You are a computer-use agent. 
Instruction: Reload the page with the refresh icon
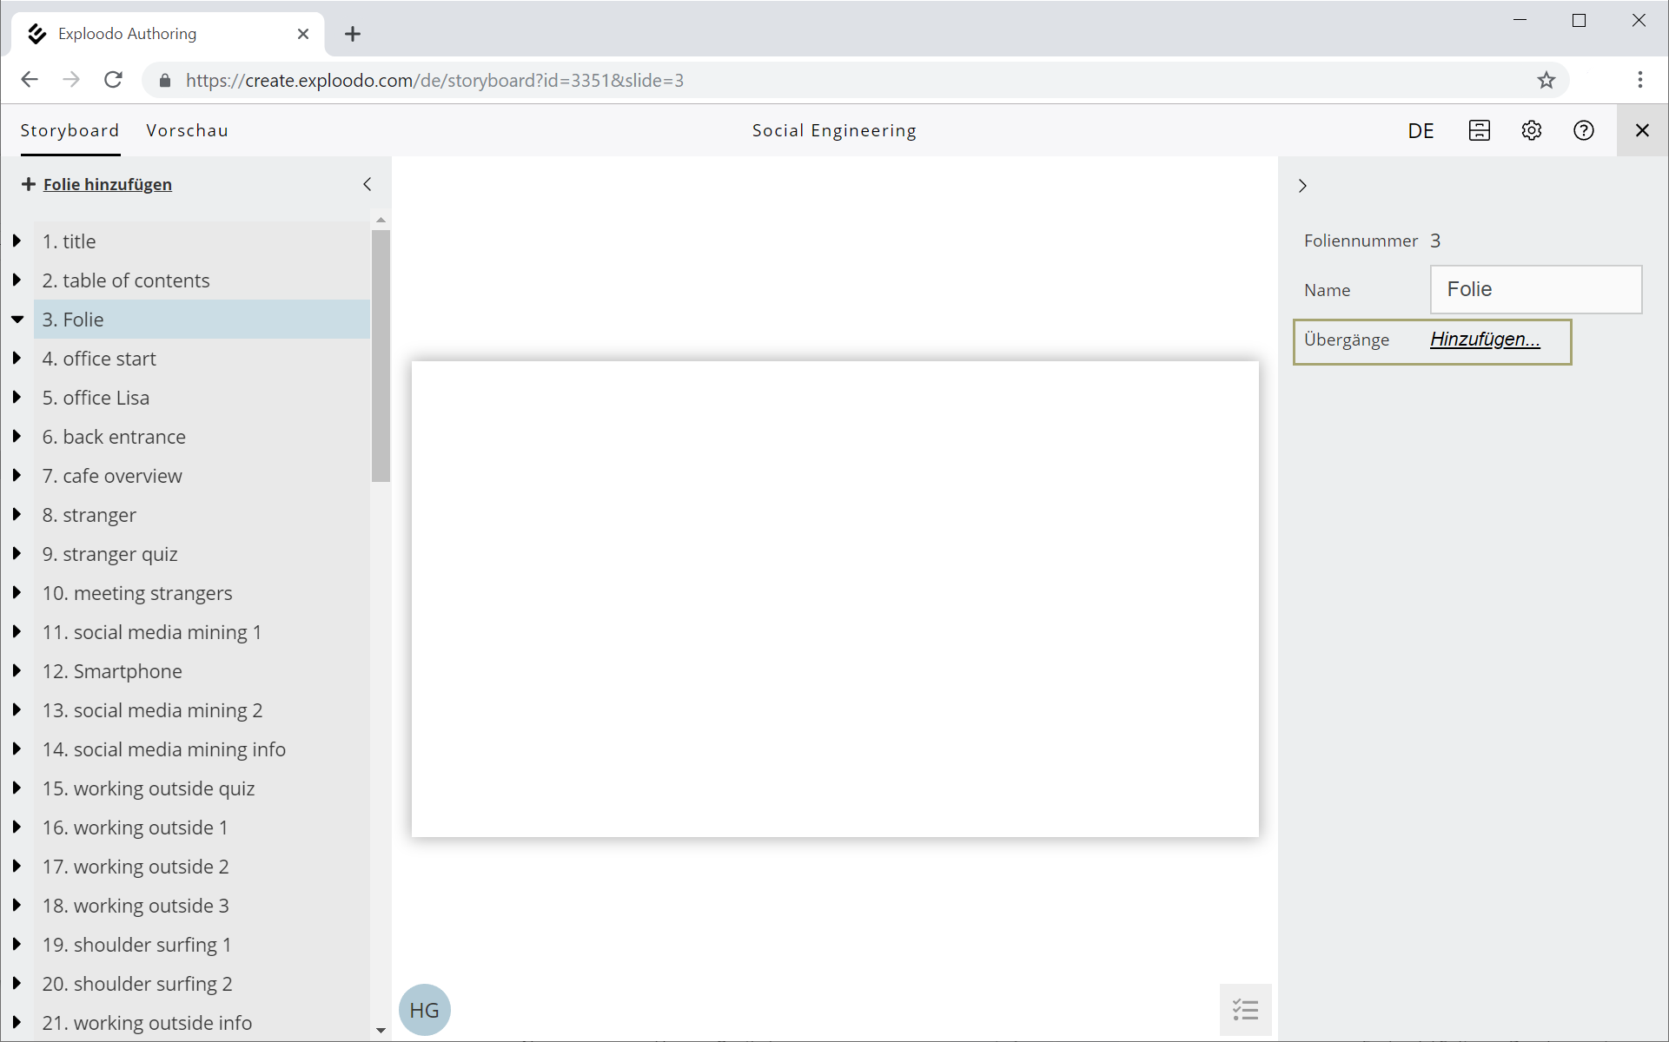(113, 80)
